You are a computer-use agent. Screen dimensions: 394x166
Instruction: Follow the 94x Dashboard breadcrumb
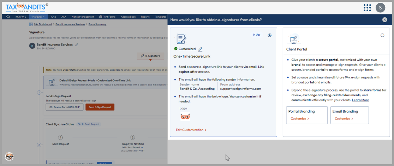43,24
